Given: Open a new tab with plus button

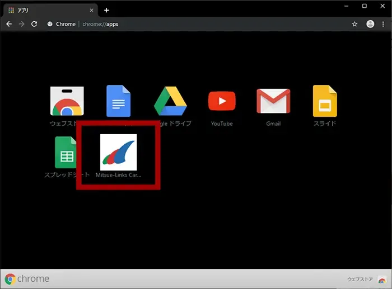Looking at the screenshot, I should (106, 10).
